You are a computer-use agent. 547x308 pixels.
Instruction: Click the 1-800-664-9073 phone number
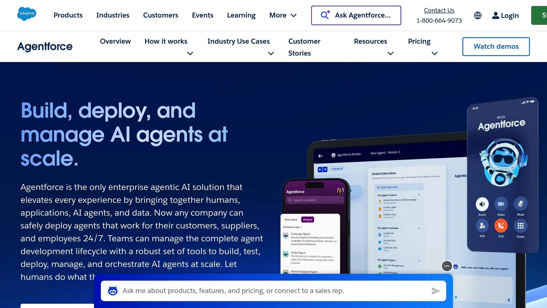coord(439,21)
